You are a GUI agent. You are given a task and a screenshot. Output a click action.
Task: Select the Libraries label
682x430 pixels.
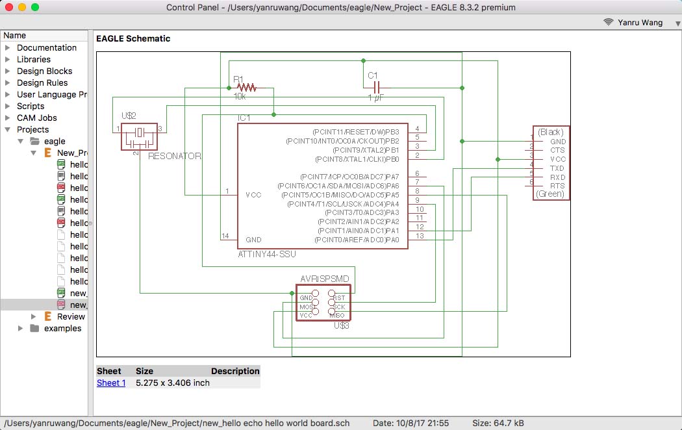(x=34, y=60)
